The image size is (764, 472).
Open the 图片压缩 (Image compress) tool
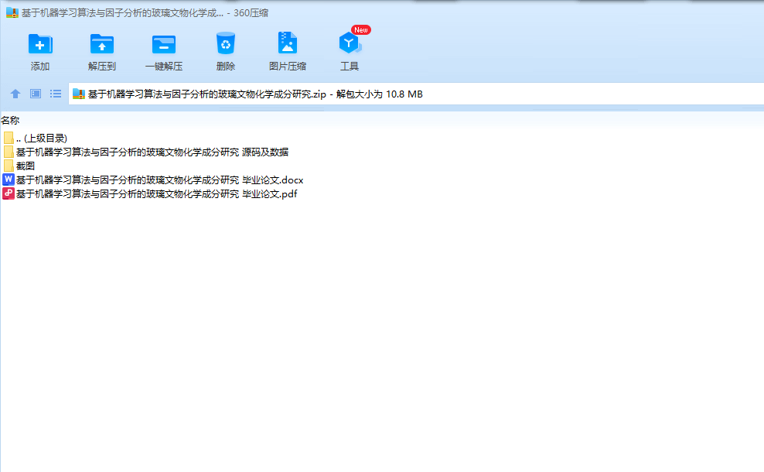click(288, 43)
